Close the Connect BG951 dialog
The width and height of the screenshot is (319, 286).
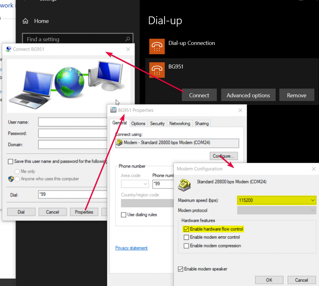click(128, 49)
